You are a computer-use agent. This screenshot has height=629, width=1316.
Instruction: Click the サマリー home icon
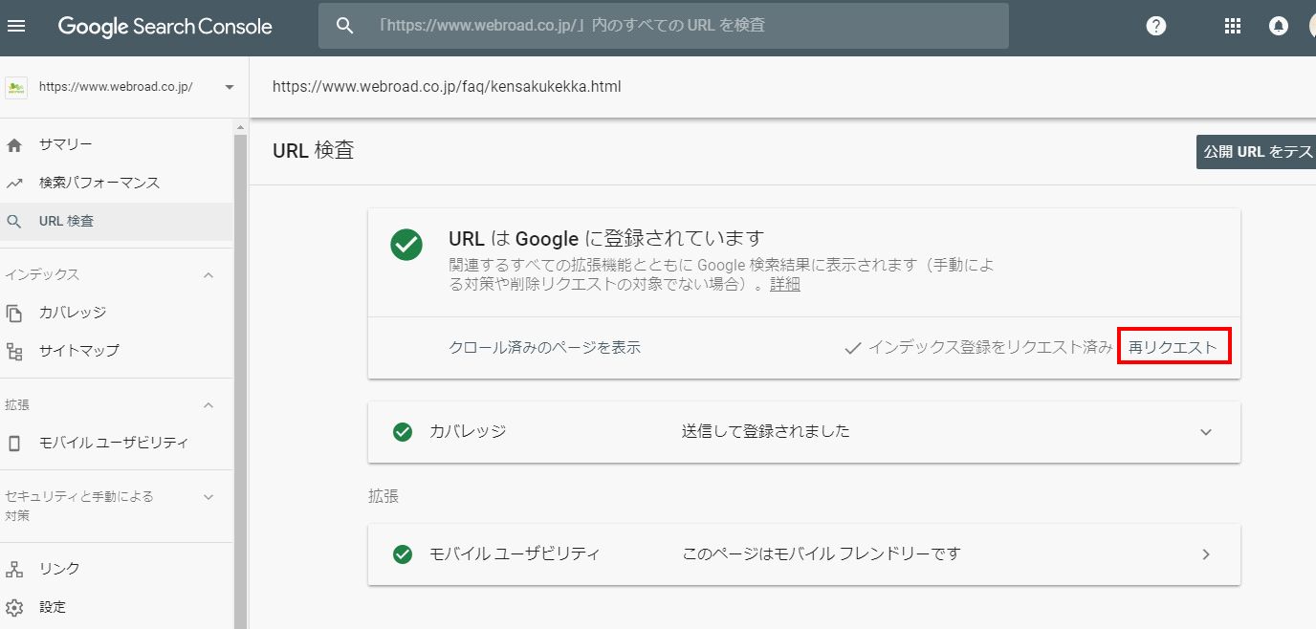(x=13, y=145)
